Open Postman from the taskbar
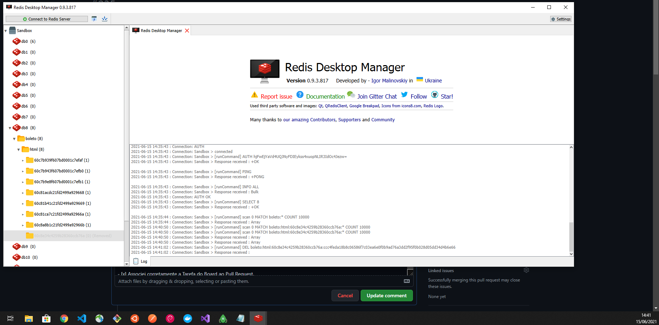Viewport: 659px width, 325px height. tap(152, 319)
